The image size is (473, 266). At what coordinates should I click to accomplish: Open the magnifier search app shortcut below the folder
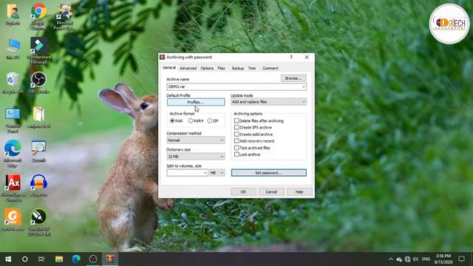tap(38, 151)
